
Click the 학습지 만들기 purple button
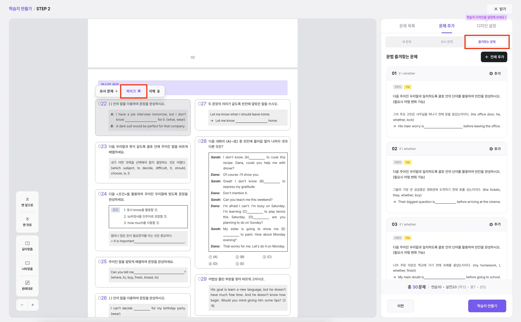(487, 306)
